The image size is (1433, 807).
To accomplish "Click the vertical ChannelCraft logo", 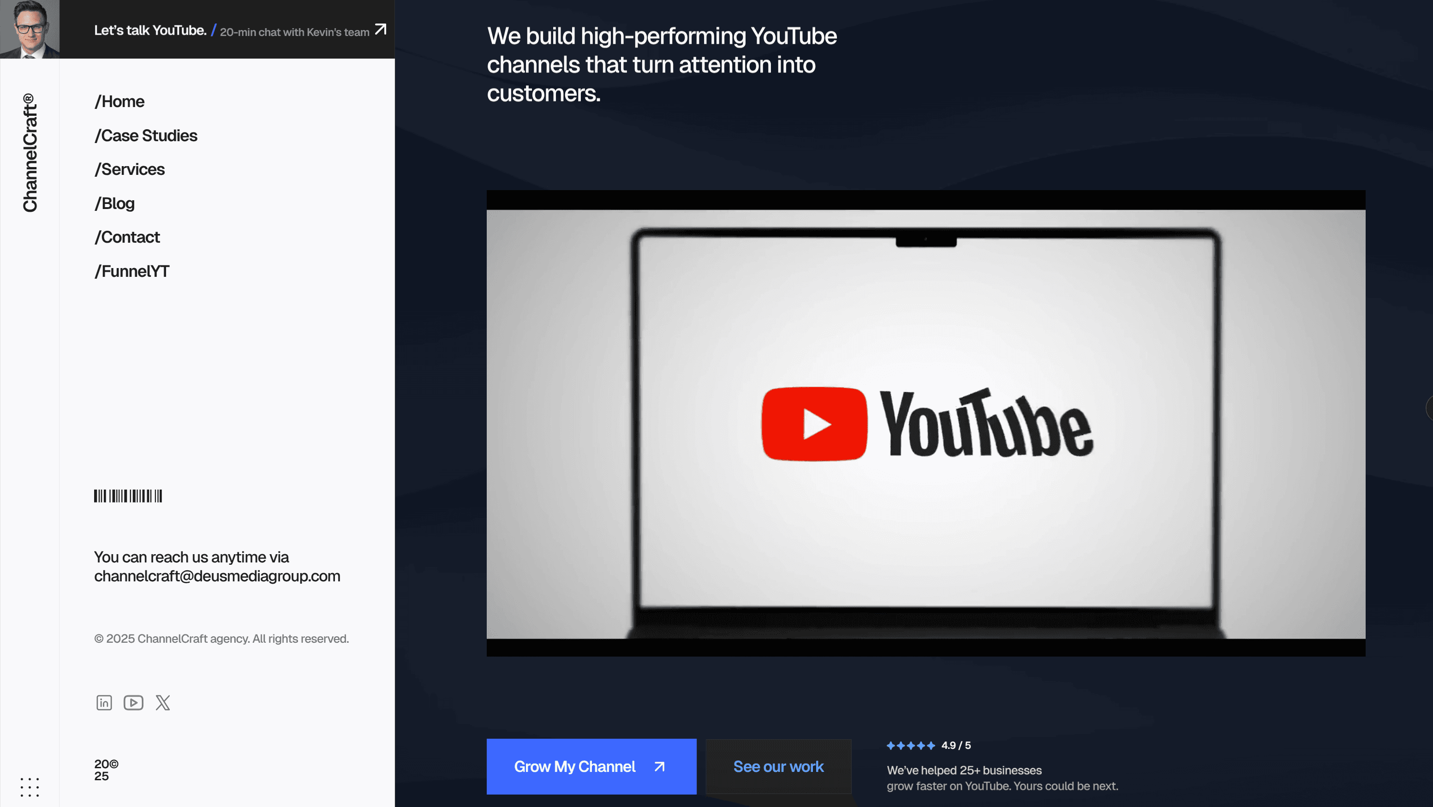I will [x=30, y=153].
